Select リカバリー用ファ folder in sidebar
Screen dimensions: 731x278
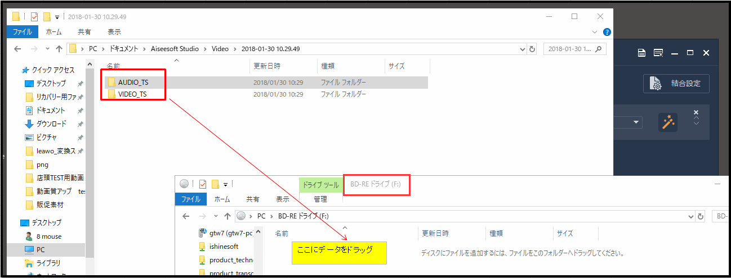[52, 97]
